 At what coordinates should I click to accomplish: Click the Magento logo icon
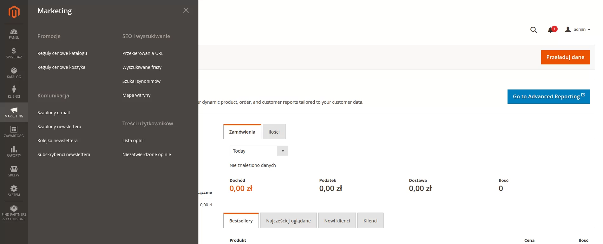[14, 12]
